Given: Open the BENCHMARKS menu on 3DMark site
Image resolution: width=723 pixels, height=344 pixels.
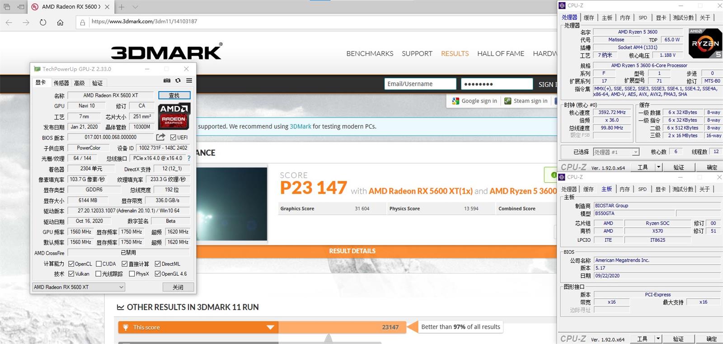Looking at the screenshot, I should click(370, 53).
